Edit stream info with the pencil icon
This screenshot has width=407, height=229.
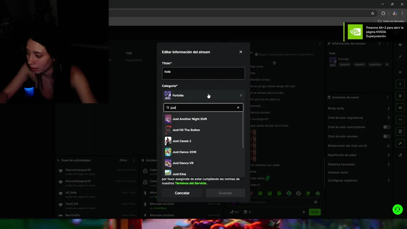click(x=380, y=44)
